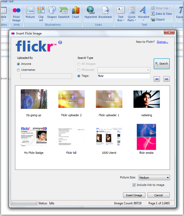The height and width of the screenshot is (216, 184).
Task: Select the Photoset radio button
Action: (x=79, y=70)
